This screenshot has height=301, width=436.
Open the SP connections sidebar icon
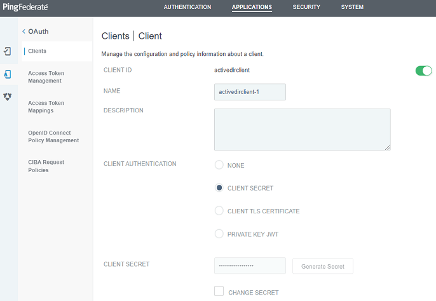coord(7,51)
